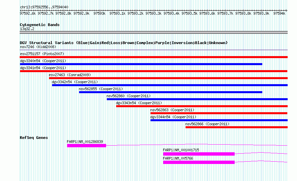Open the nsv562866 (Cooper2011) variant label
The height and width of the screenshot is (181, 297).
(x=207, y=124)
